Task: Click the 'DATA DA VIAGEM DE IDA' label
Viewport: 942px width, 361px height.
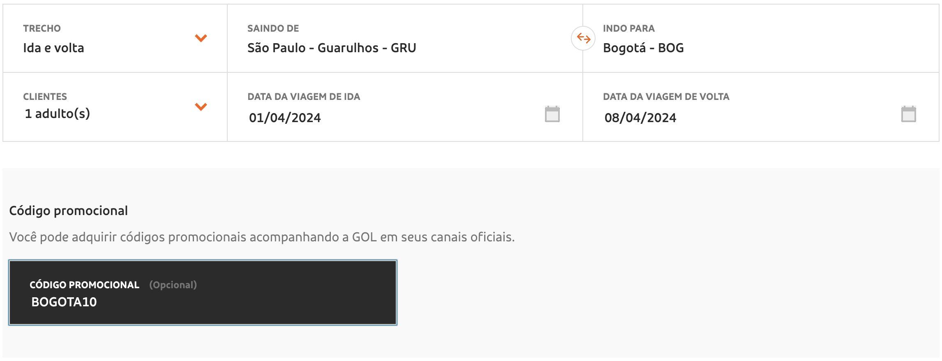Action: (304, 97)
